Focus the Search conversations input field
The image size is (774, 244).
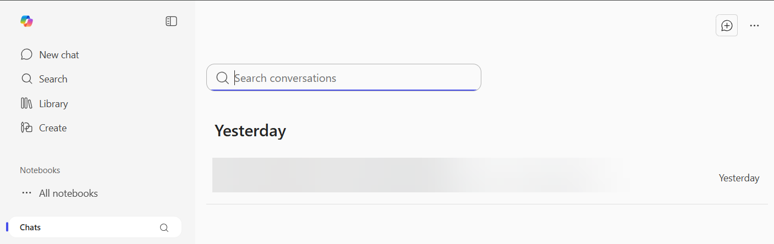(x=352, y=78)
